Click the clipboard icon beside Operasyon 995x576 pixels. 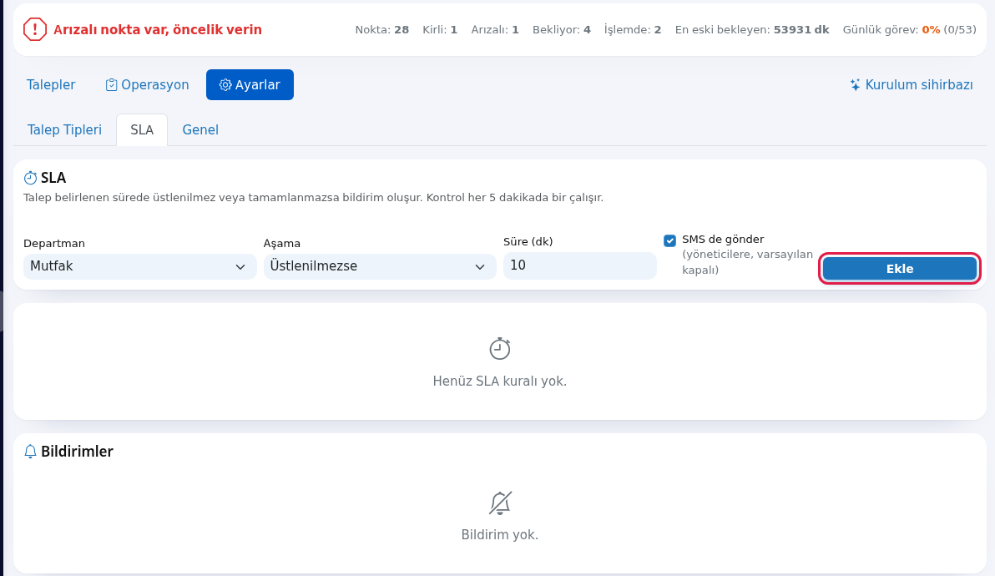point(111,84)
